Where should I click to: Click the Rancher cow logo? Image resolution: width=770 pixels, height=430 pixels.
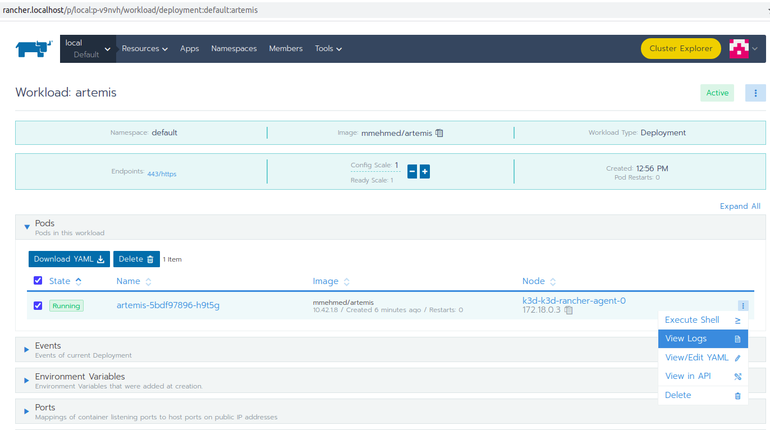(x=34, y=49)
